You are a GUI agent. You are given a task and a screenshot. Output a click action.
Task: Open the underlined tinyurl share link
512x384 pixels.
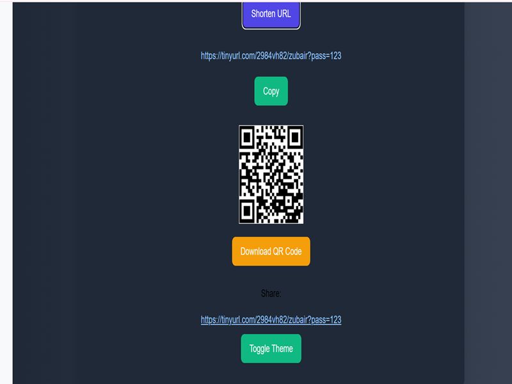click(x=271, y=319)
